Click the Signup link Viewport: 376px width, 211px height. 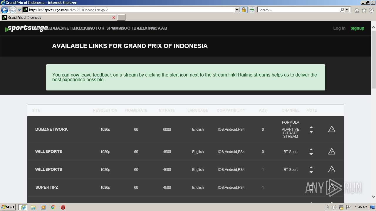tap(357, 28)
